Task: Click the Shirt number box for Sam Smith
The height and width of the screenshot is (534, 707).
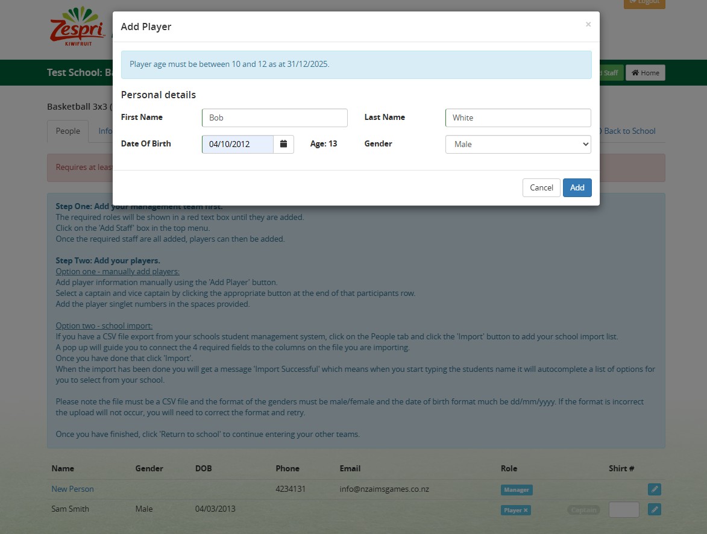Action: [623, 509]
